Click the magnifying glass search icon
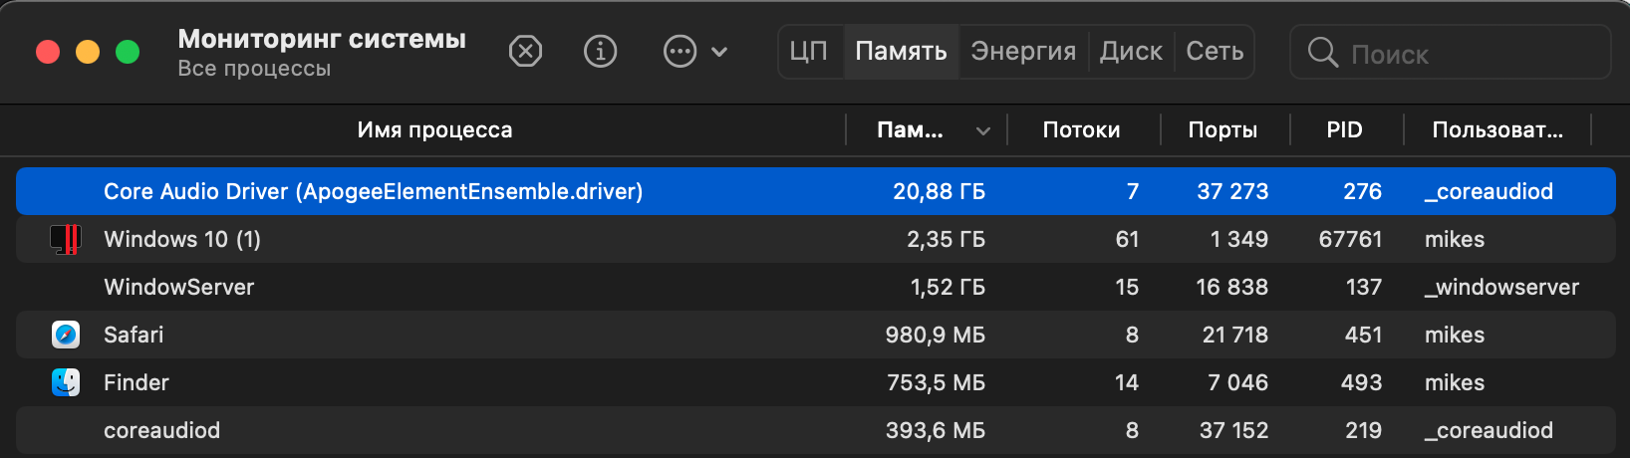1630x458 pixels. (1323, 52)
